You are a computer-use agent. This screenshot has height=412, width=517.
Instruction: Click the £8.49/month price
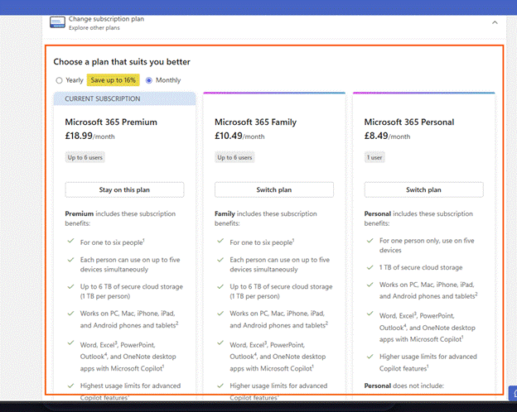(x=387, y=136)
